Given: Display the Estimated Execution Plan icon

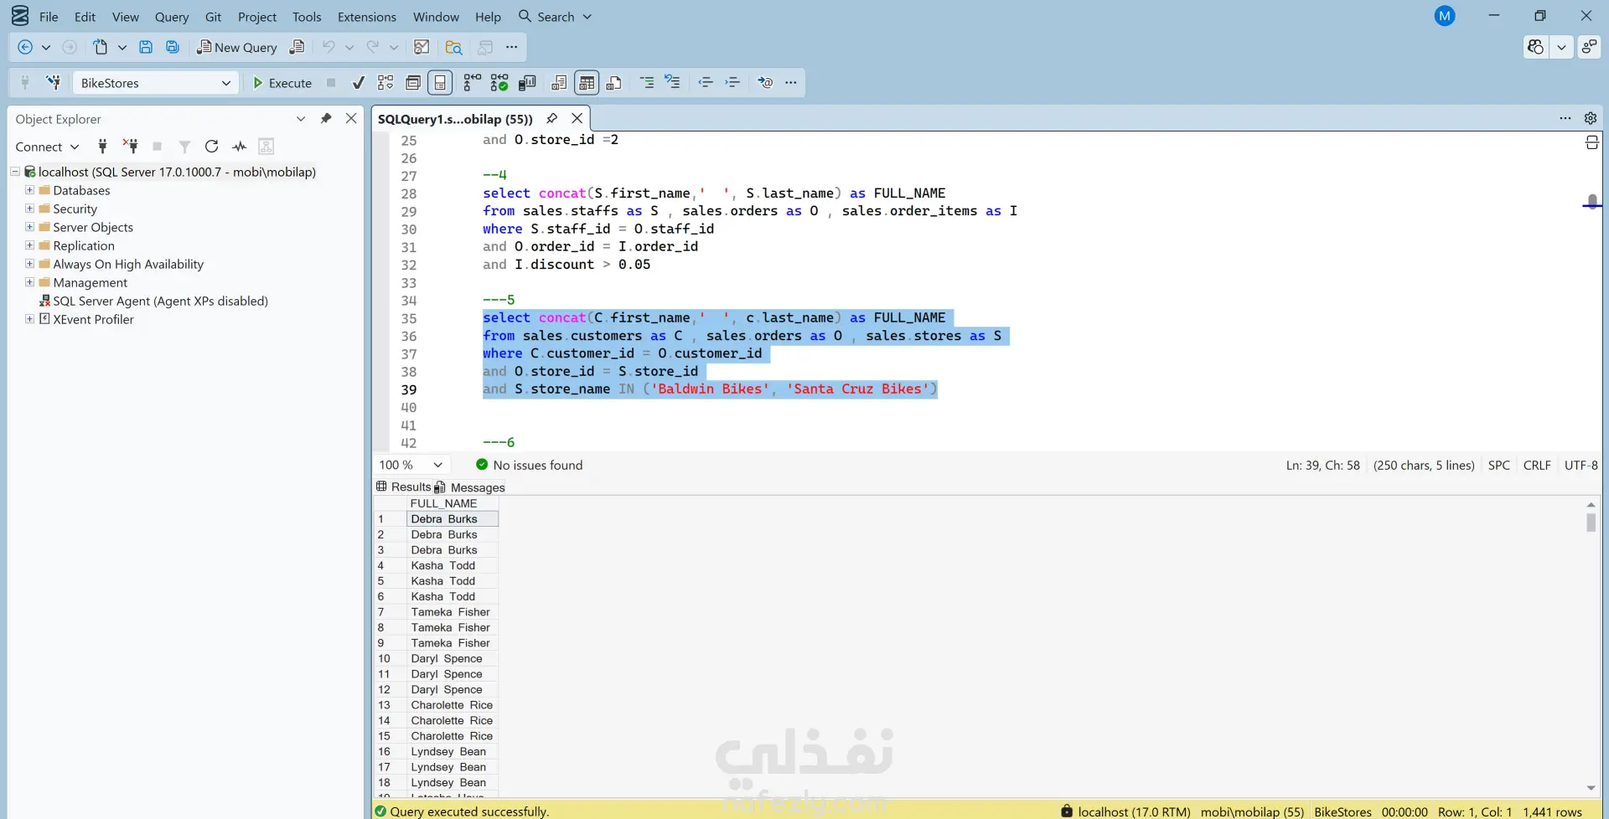Looking at the screenshot, I should click(385, 82).
